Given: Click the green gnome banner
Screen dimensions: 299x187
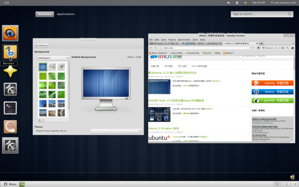Looking at the screenshot, I should click(272, 100).
